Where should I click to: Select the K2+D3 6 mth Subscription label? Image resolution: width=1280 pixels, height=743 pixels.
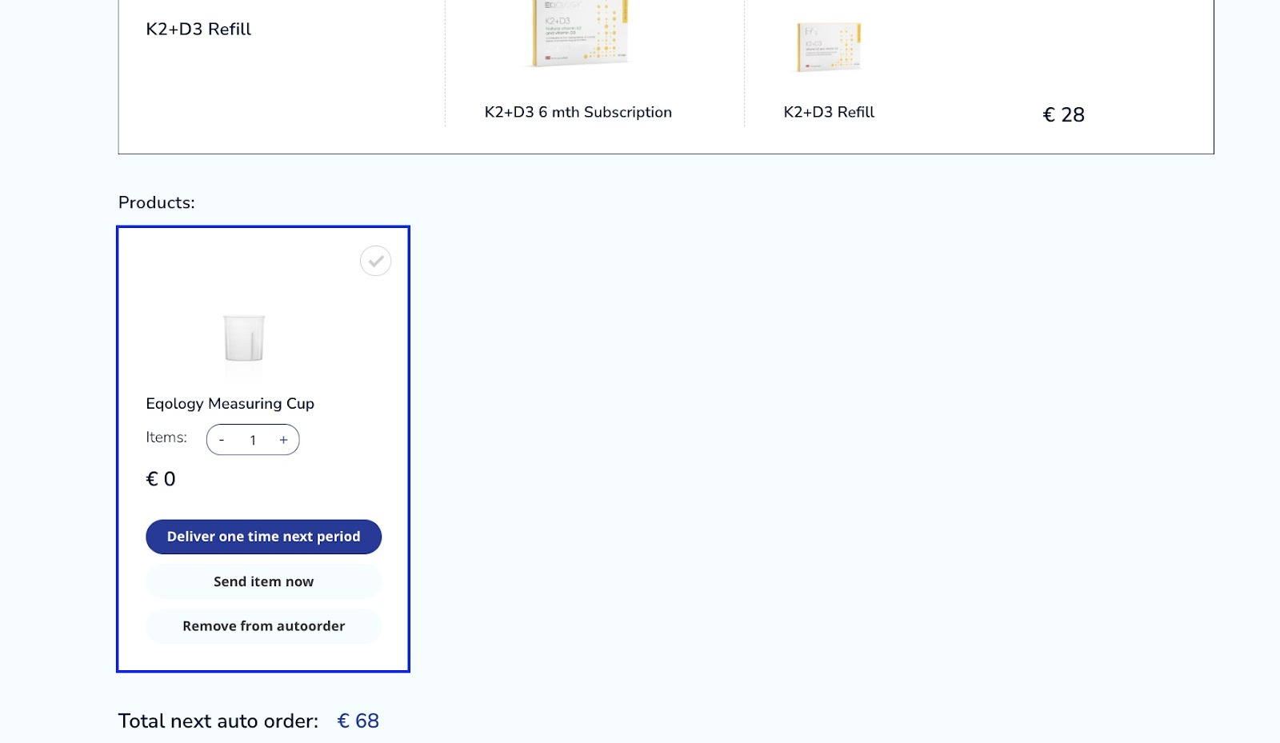(x=578, y=112)
